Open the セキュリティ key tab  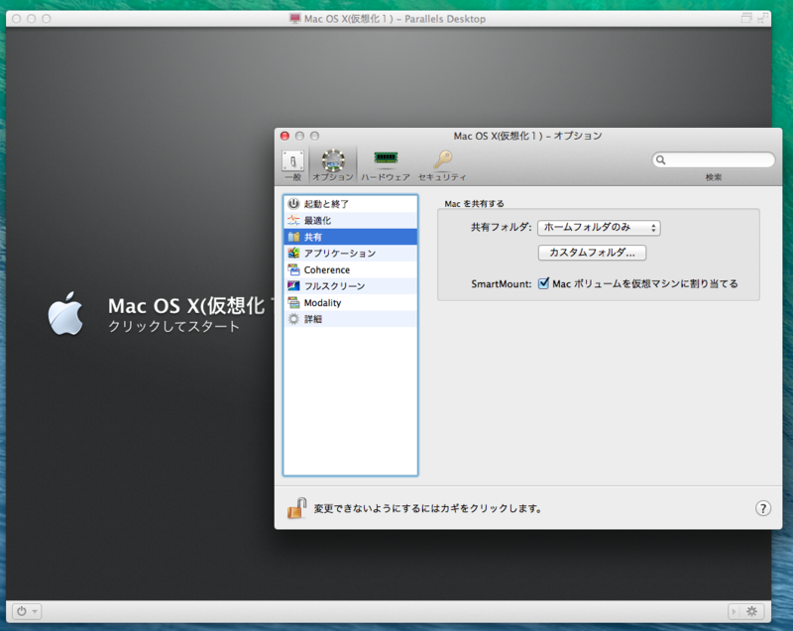[442, 165]
